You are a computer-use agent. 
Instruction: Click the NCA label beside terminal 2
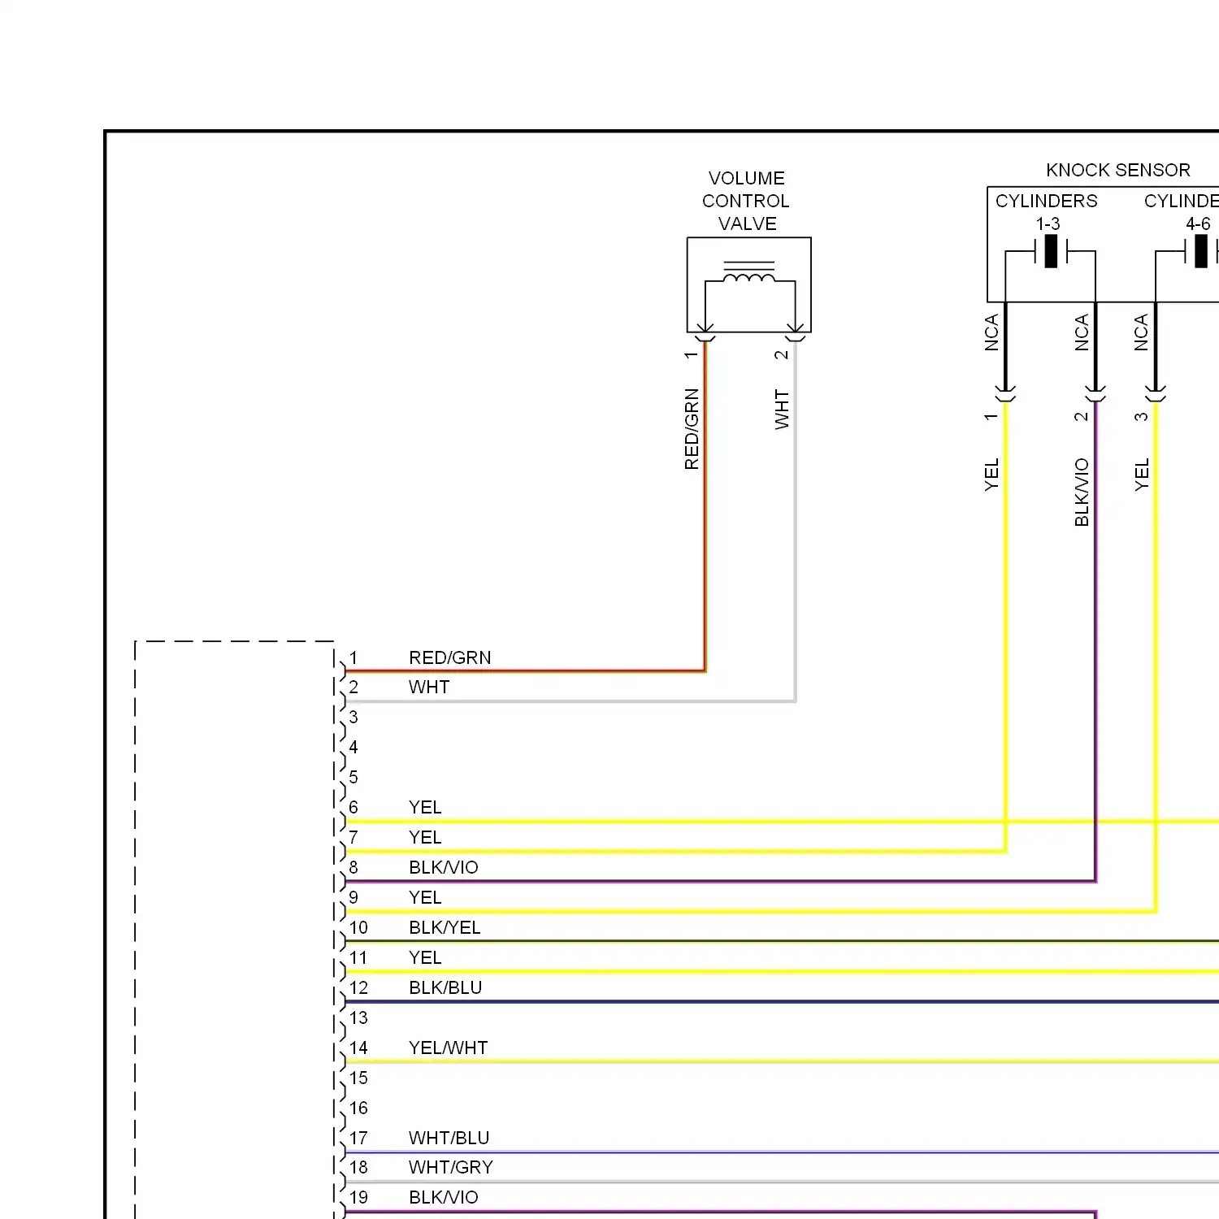coord(1082,333)
